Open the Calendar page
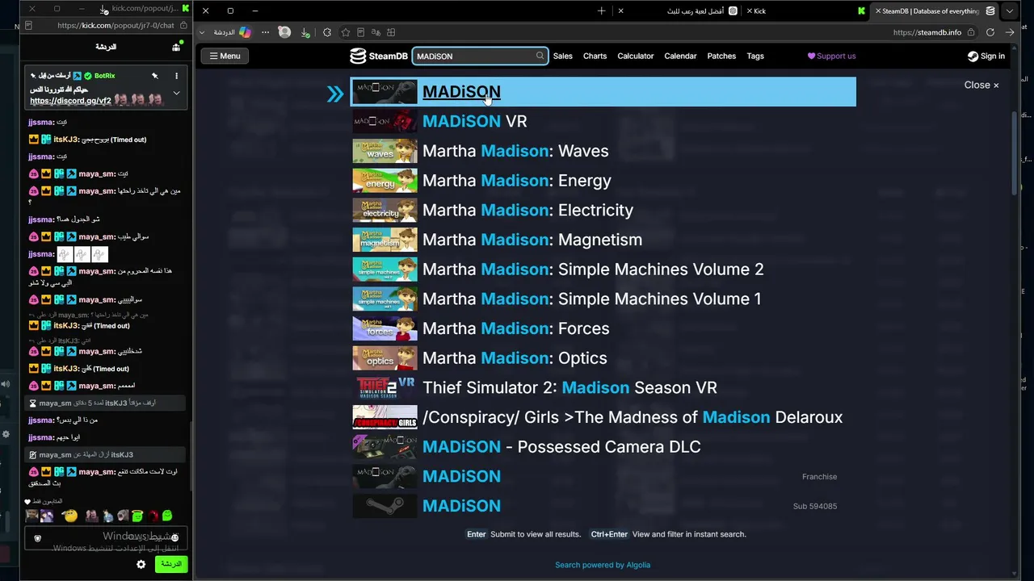The height and width of the screenshot is (581, 1034). [680, 56]
